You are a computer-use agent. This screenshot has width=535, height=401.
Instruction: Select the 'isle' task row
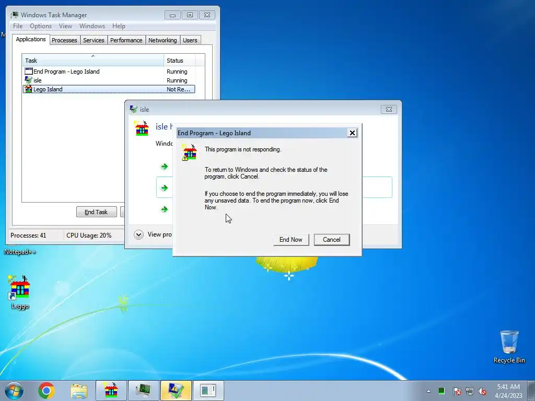coord(109,80)
